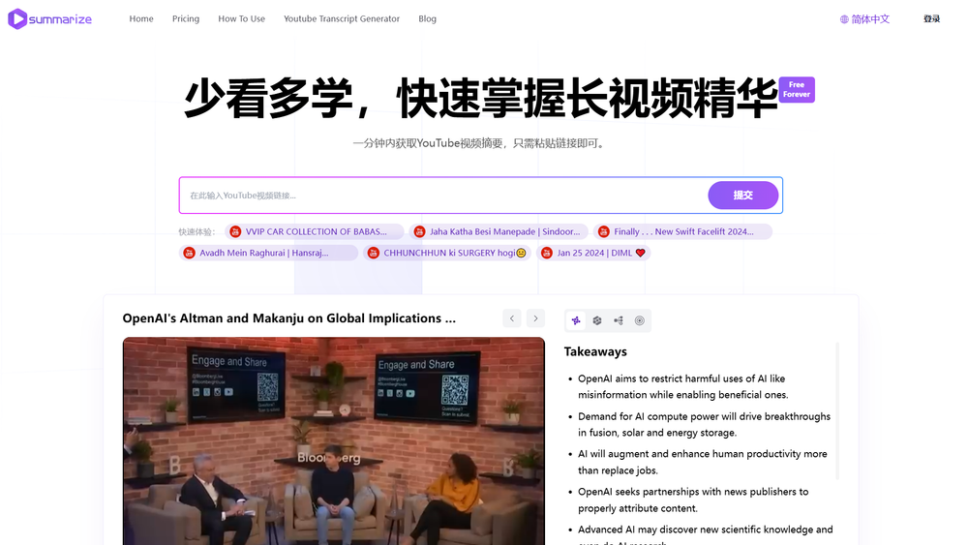Try Jan 25 2024 DIML sample
Screen dimensions: 968x545
pyautogui.click(x=594, y=253)
